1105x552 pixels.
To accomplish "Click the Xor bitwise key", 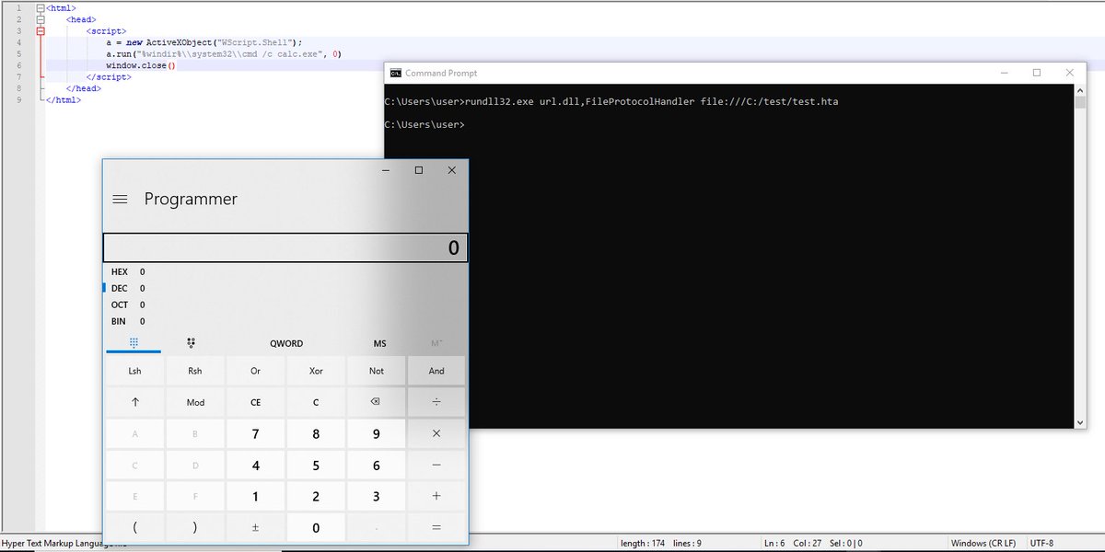I will coord(316,371).
